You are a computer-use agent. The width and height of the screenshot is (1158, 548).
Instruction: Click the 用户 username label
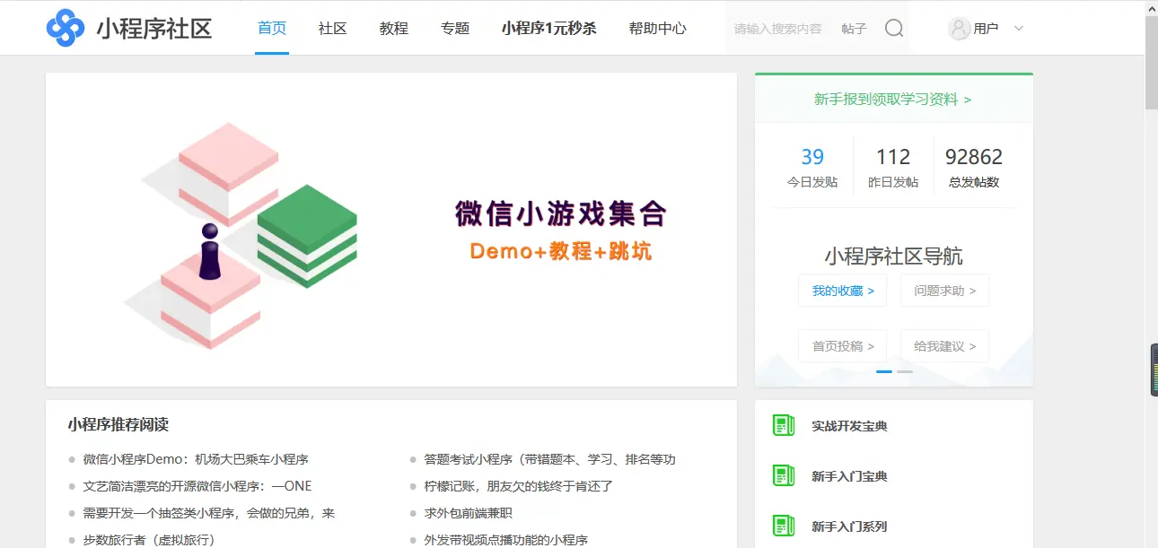[986, 29]
